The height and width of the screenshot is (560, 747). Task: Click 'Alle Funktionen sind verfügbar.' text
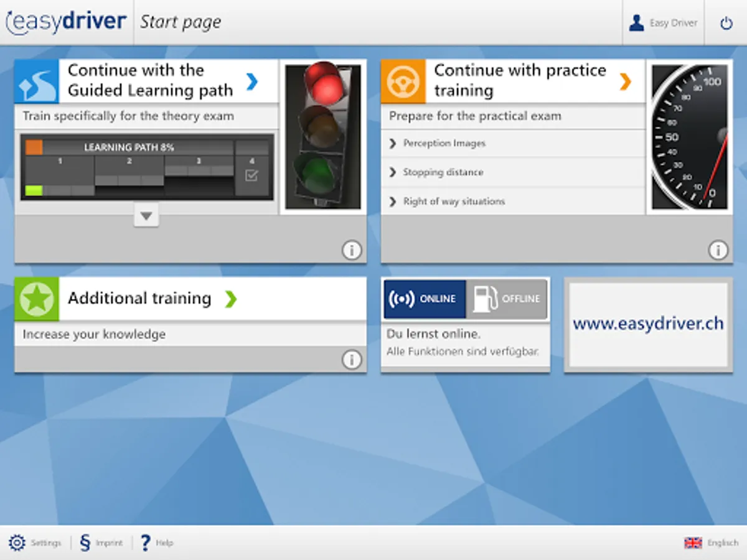tap(463, 352)
